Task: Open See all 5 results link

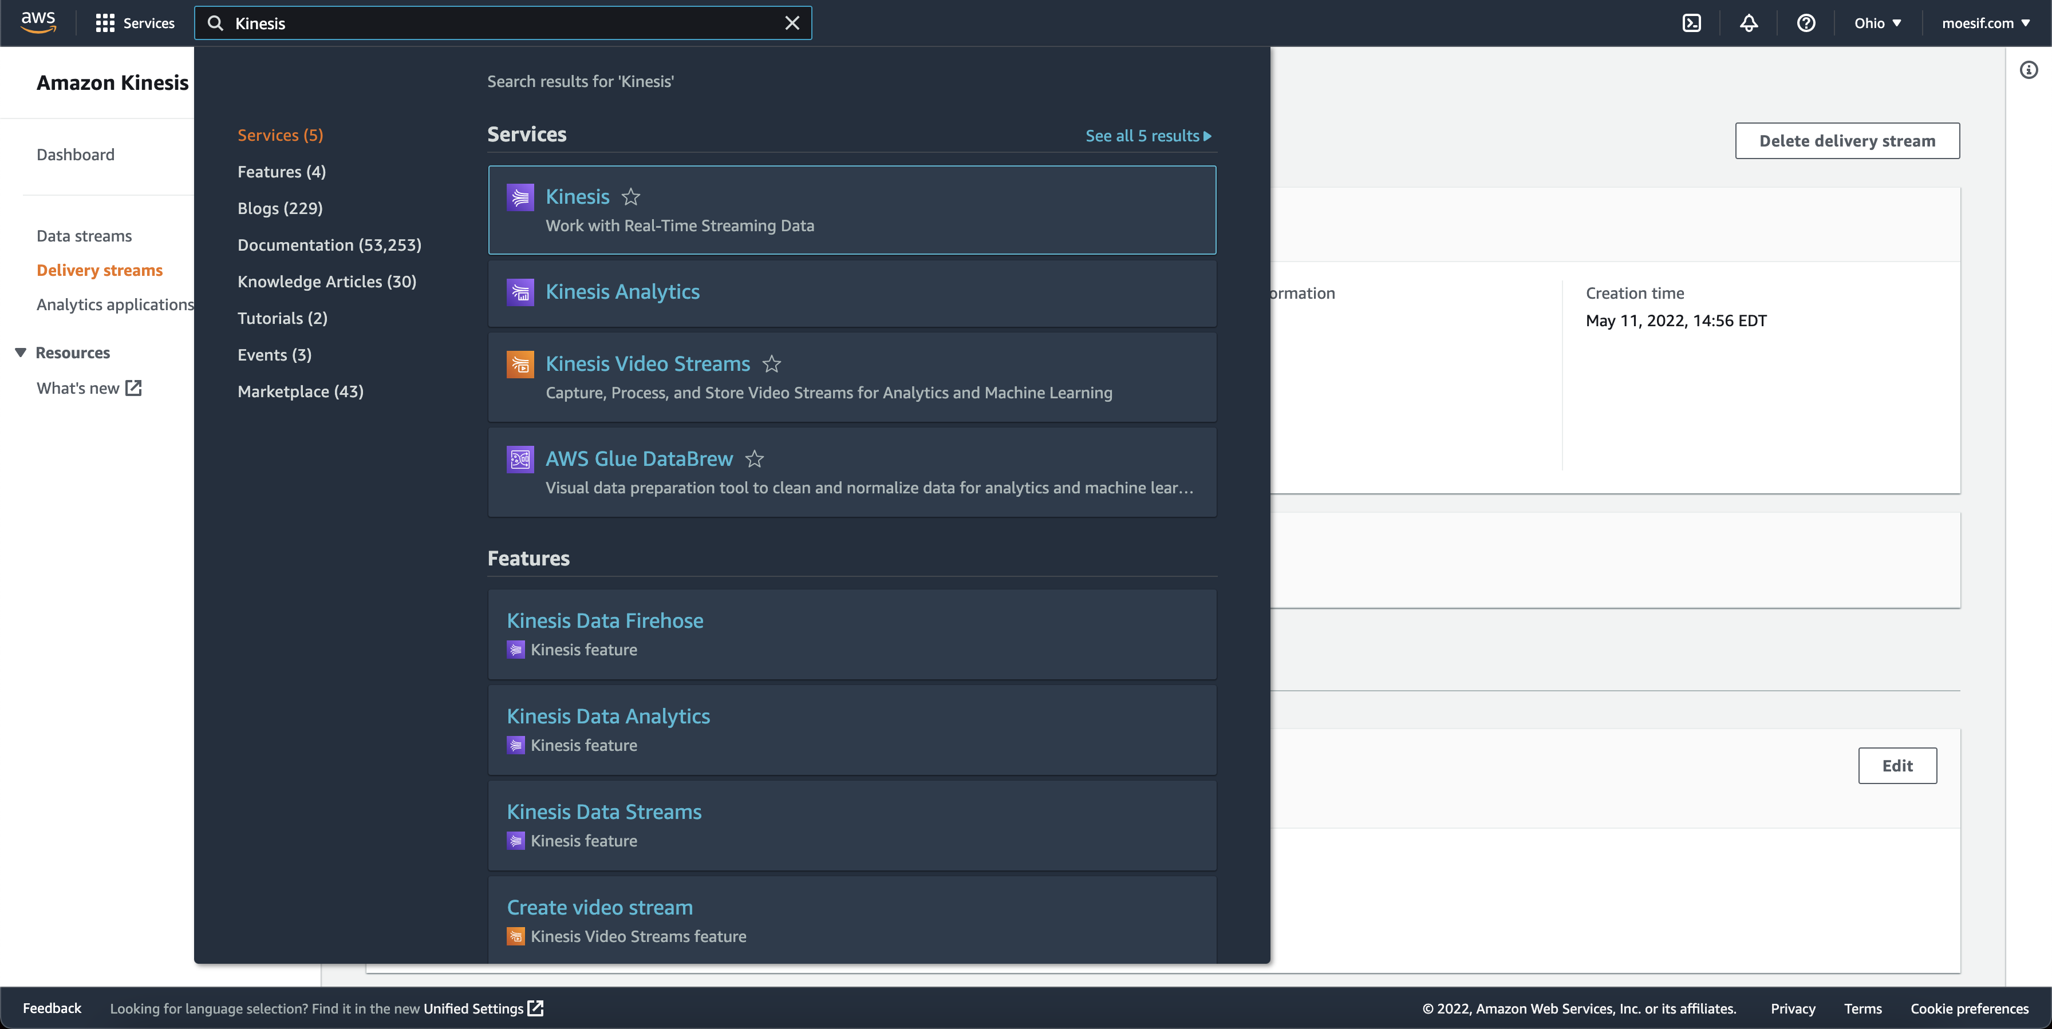Action: tap(1148, 136)
